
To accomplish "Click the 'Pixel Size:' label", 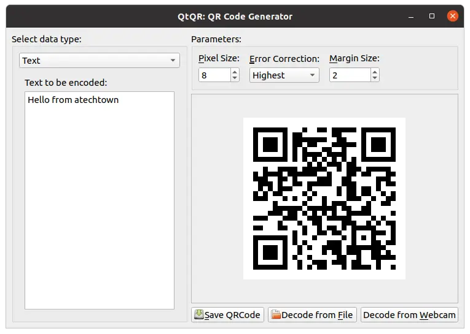I will coord(219,58).
